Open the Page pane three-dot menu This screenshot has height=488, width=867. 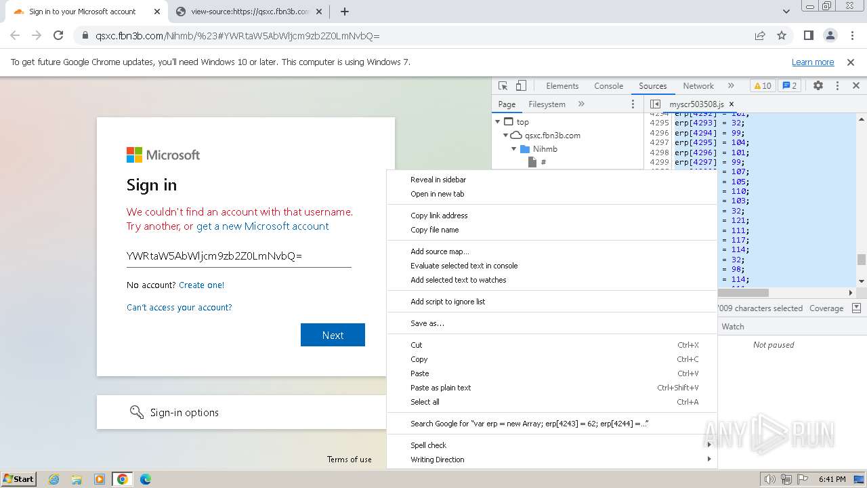point(633,104)
